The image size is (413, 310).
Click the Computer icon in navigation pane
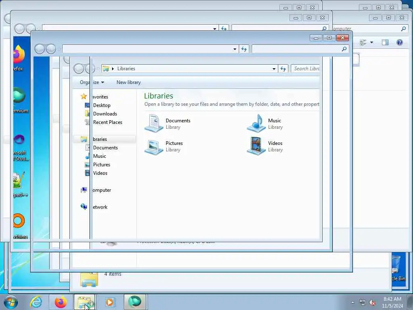84,190
